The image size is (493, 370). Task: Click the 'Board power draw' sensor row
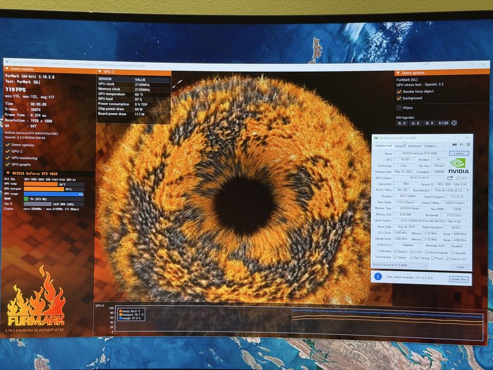[134, 114]
